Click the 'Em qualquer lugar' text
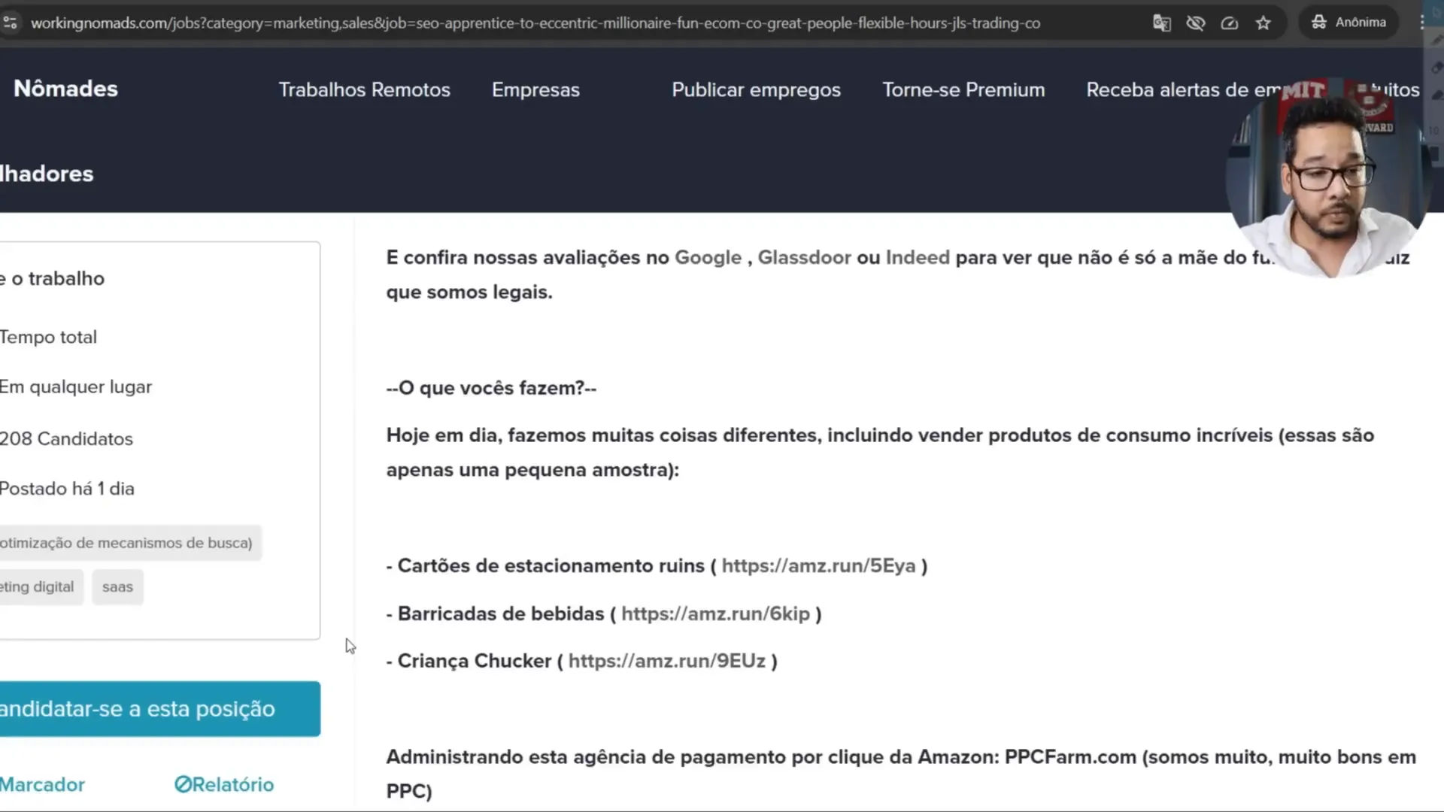Viewport: 1444px width, 812px height. point(75,386)
